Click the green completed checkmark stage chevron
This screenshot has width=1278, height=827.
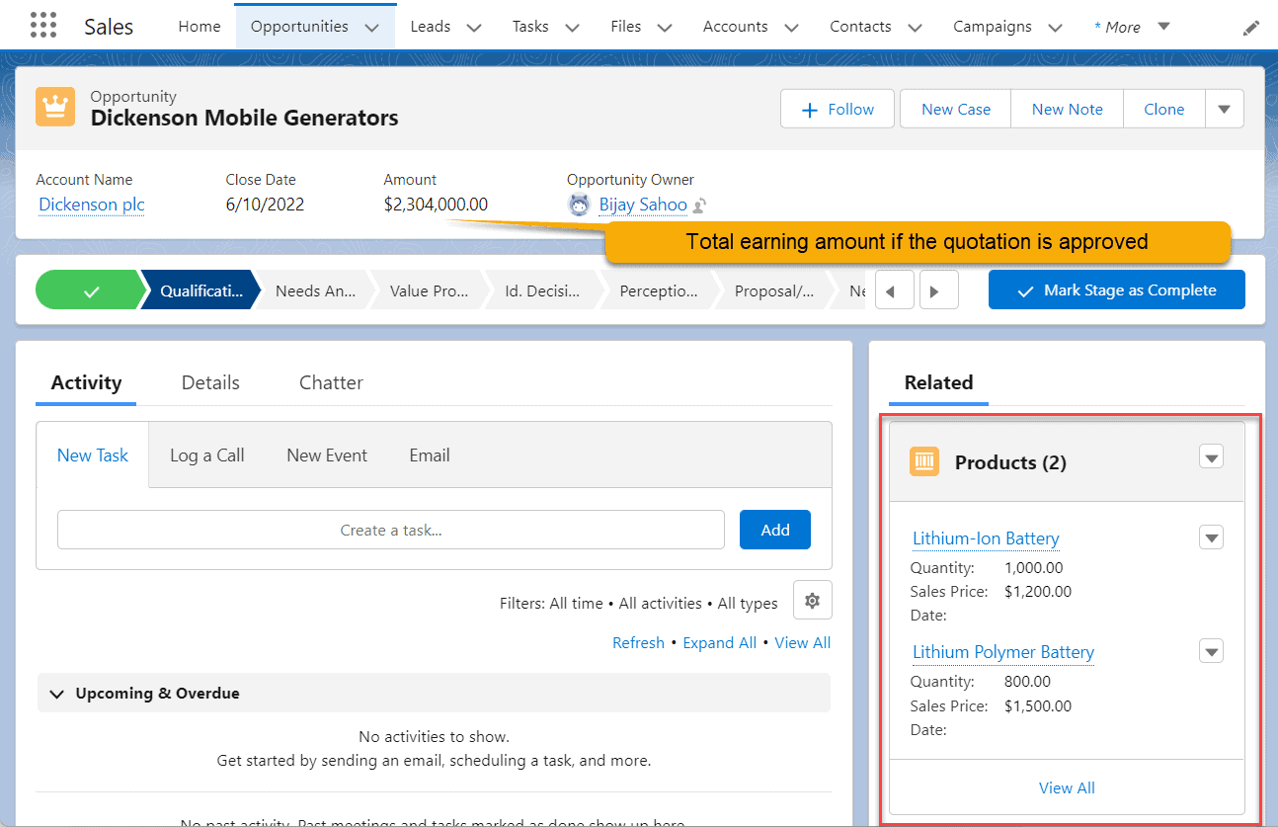(x=89, y=289)
